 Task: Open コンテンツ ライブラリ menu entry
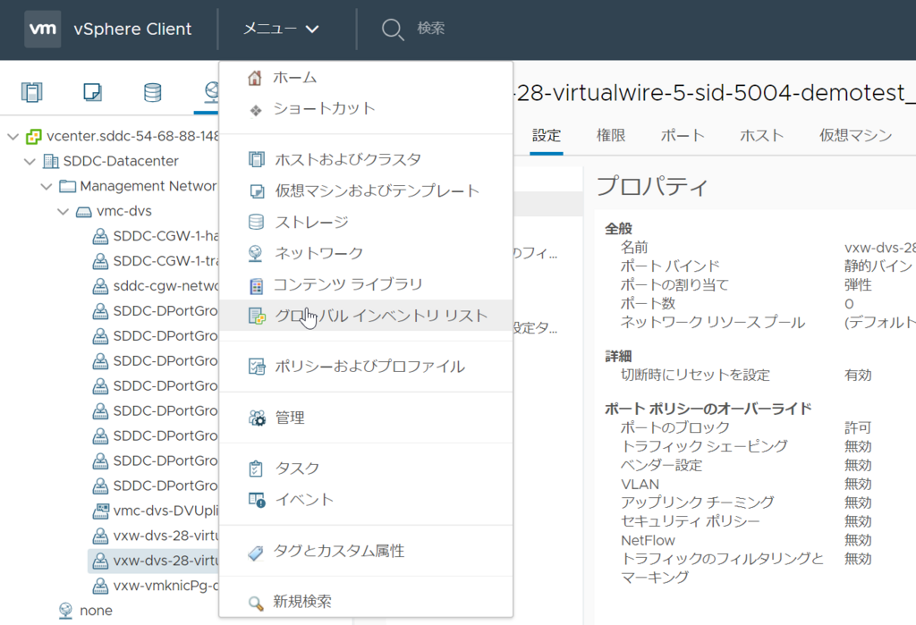click(347, 284)
